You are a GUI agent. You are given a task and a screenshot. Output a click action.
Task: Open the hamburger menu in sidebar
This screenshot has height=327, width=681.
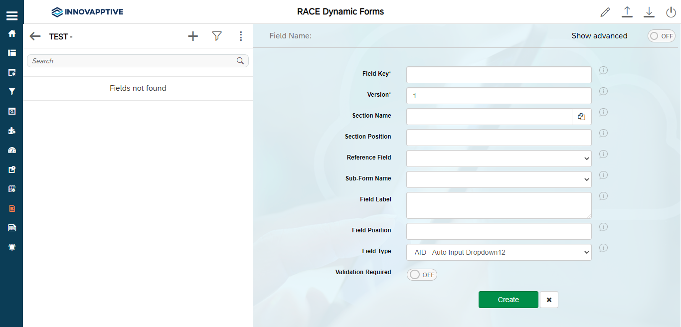(x=11, y=15)
